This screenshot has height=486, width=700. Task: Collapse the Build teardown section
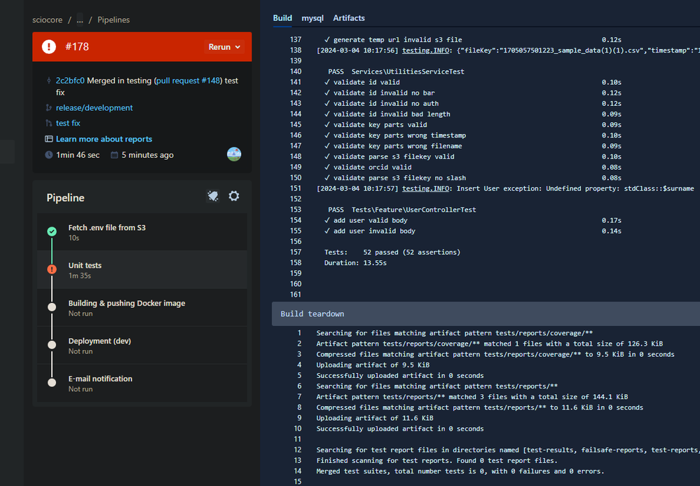coord(486,313)
